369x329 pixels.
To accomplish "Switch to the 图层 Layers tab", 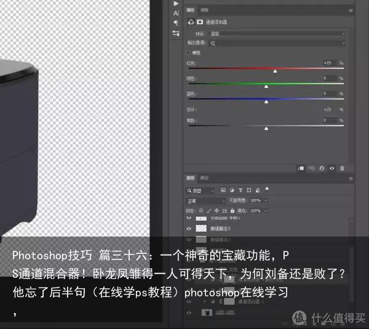I will (191, 178).
